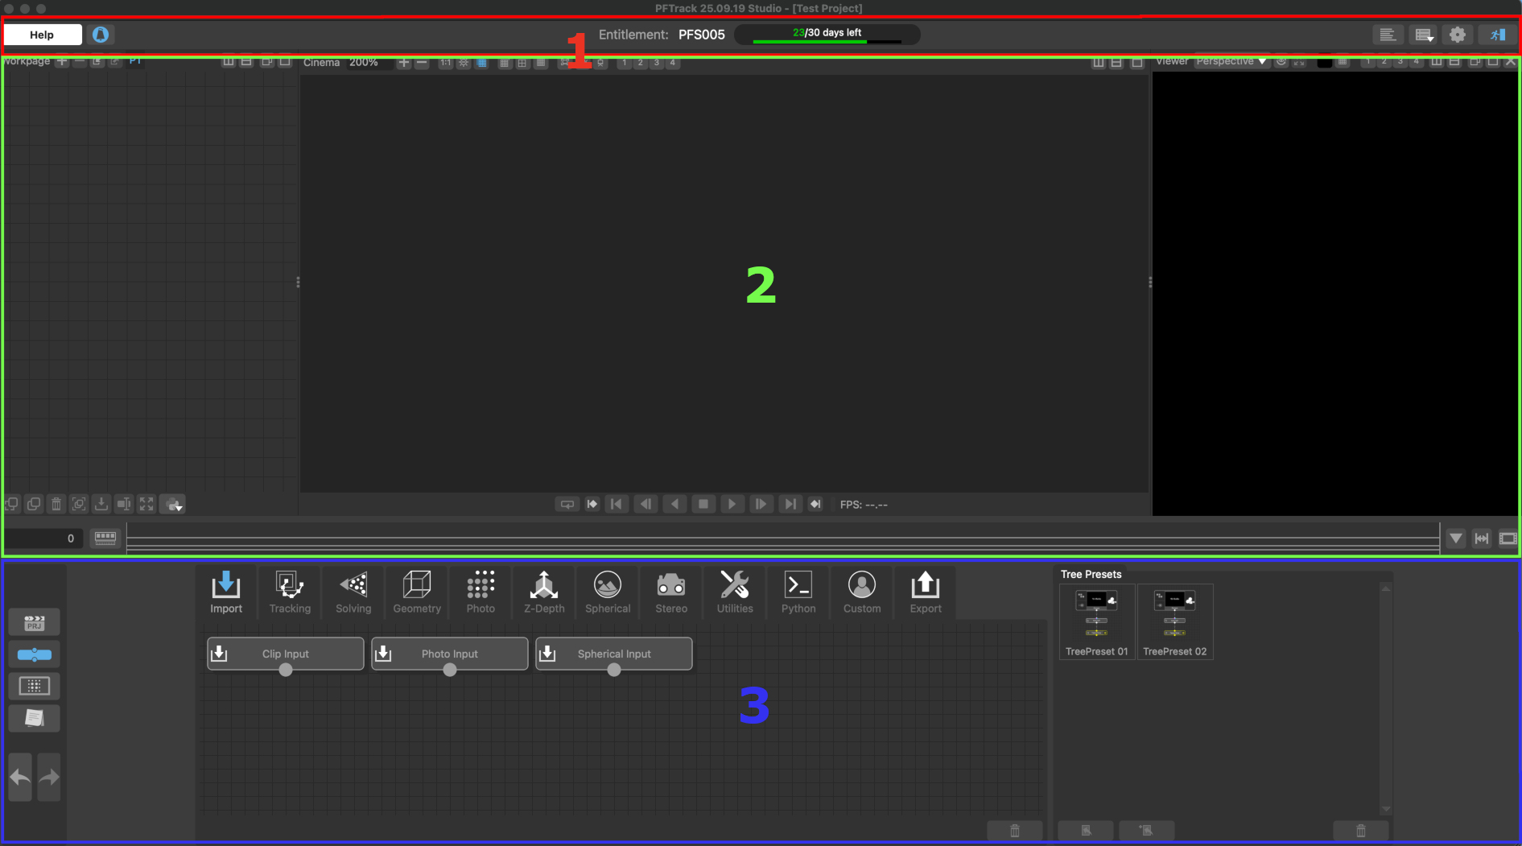Select the Z-Depth node category
The image size is (1522, 846).
[x=543, y=592]
